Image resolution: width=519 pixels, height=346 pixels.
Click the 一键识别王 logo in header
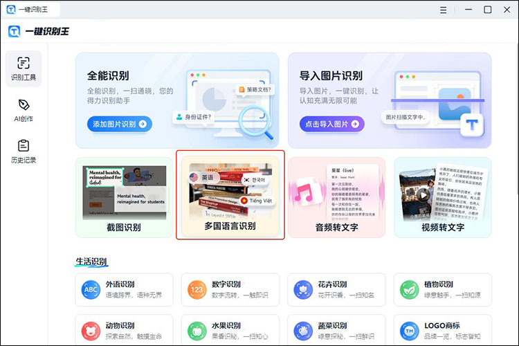[39, 31]
